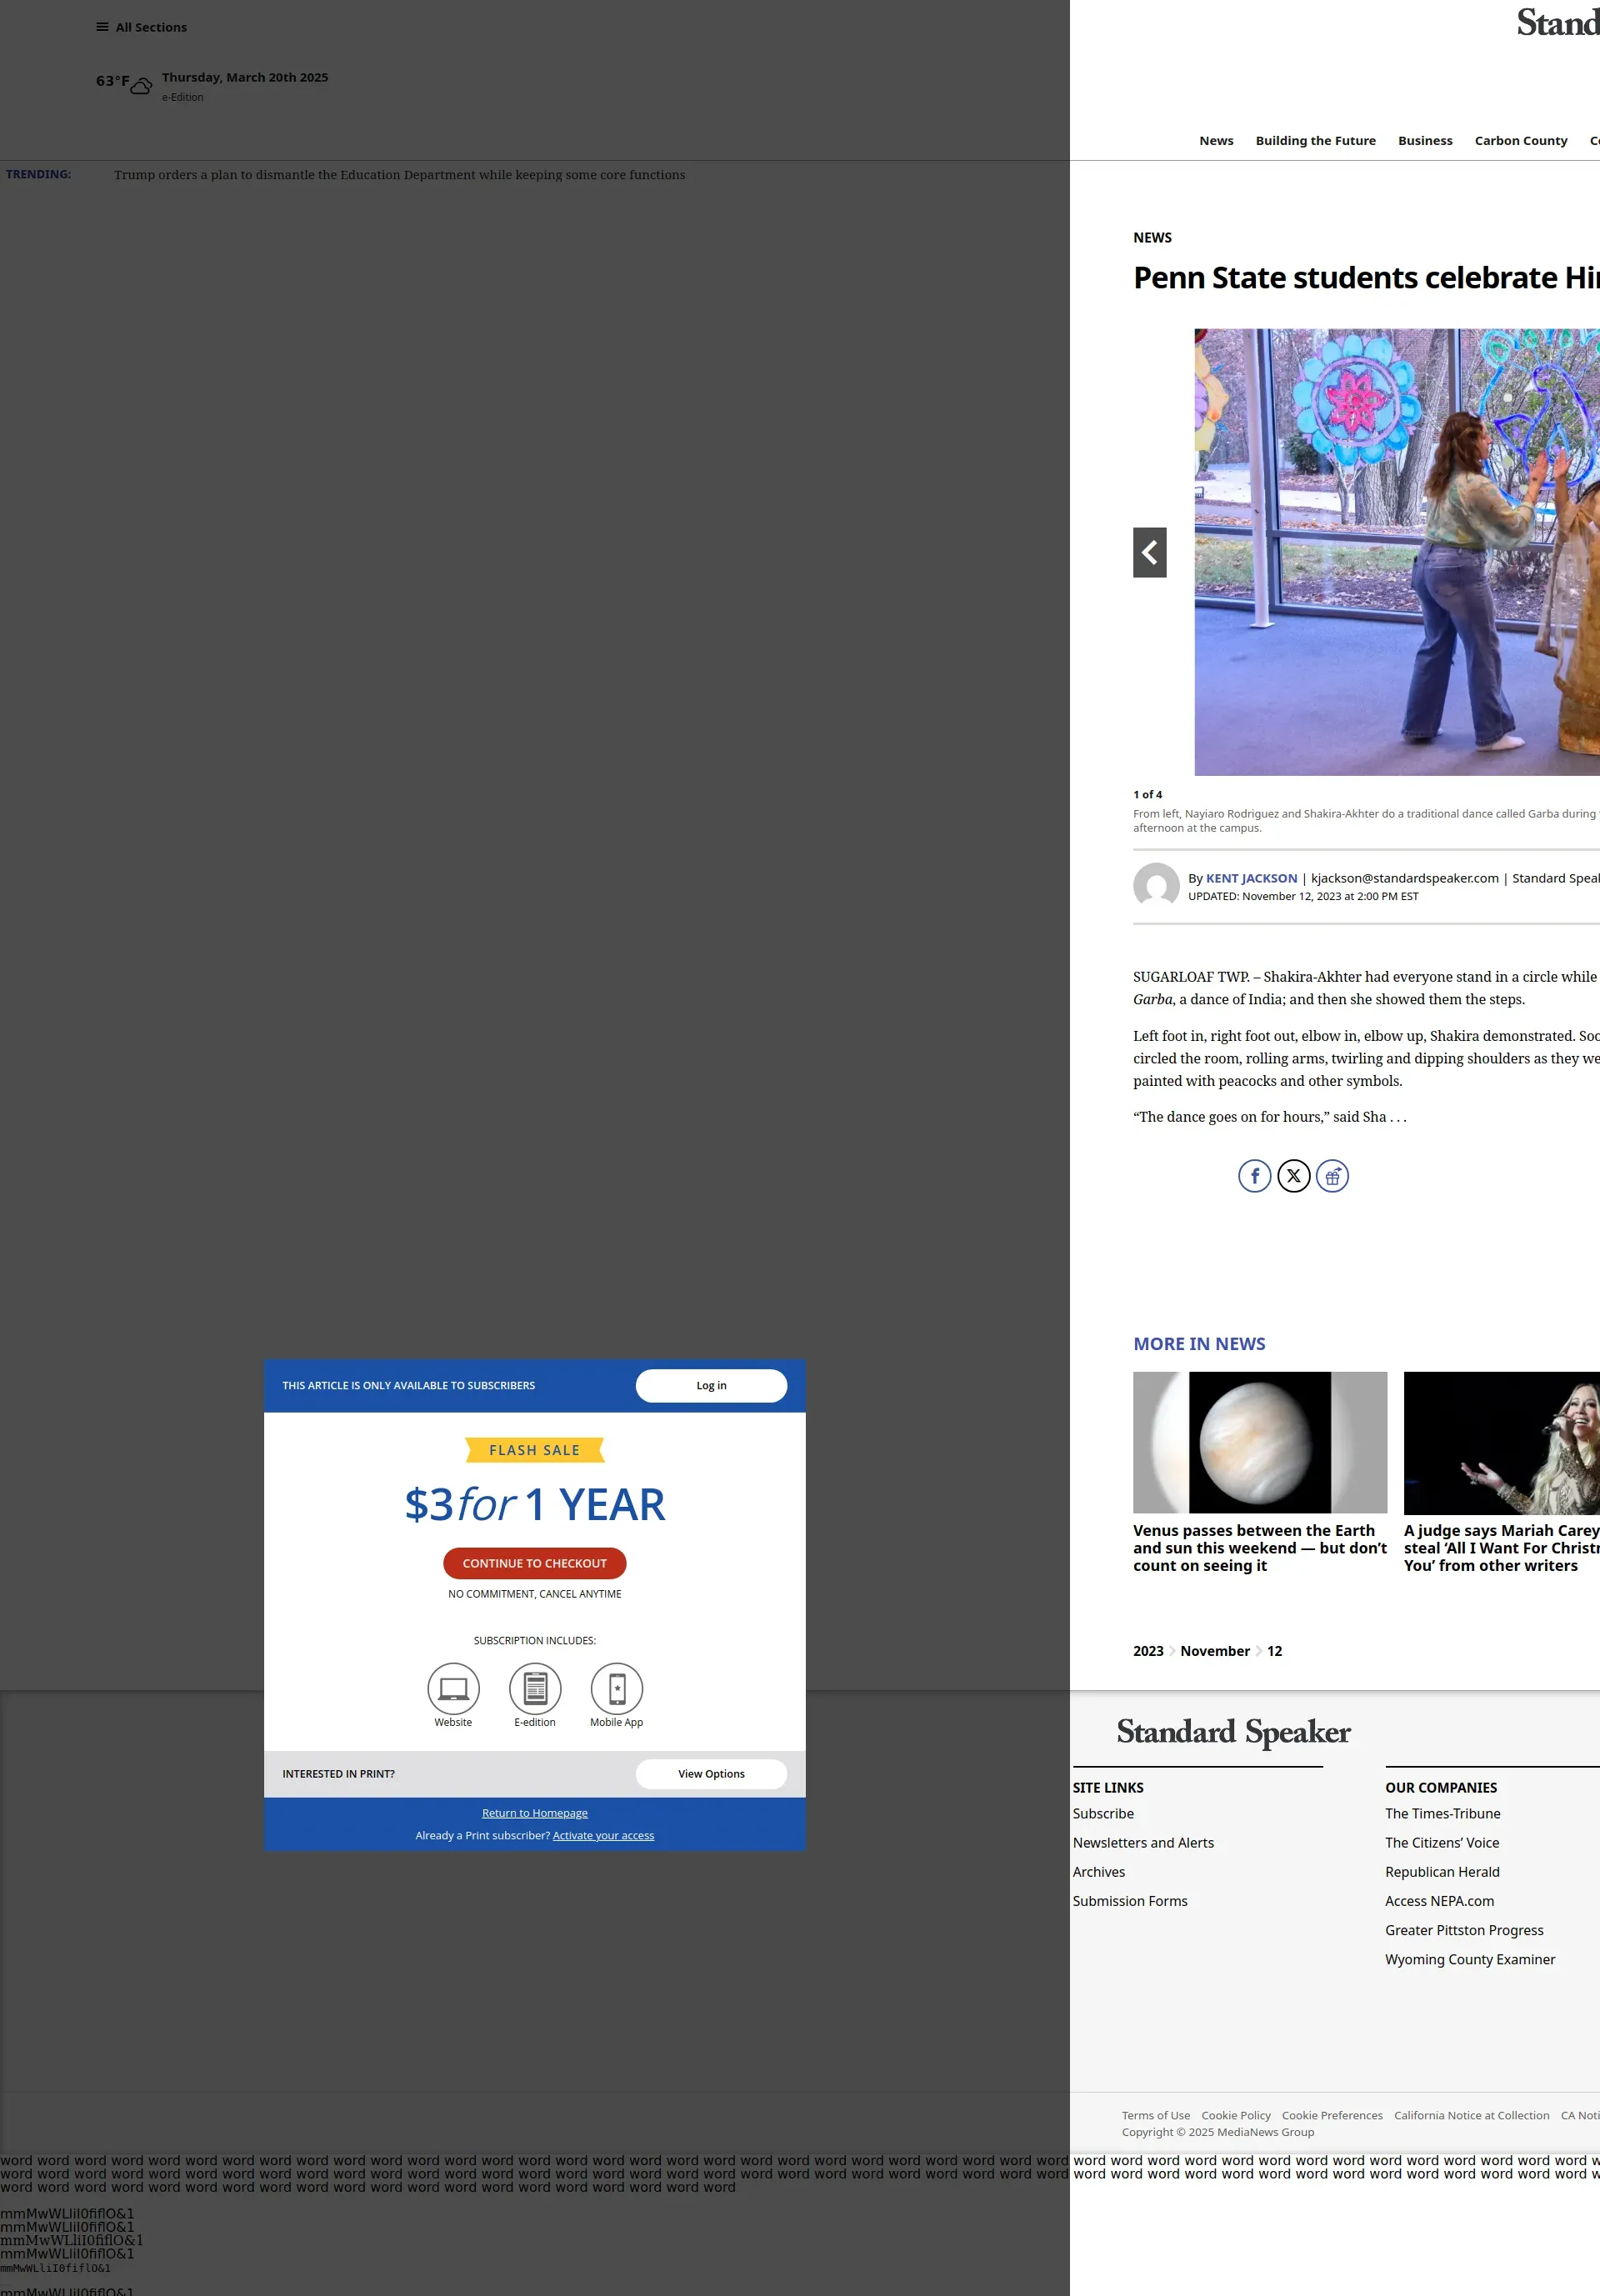Open California Notice at Collection link

(x=1471, y=2115)
